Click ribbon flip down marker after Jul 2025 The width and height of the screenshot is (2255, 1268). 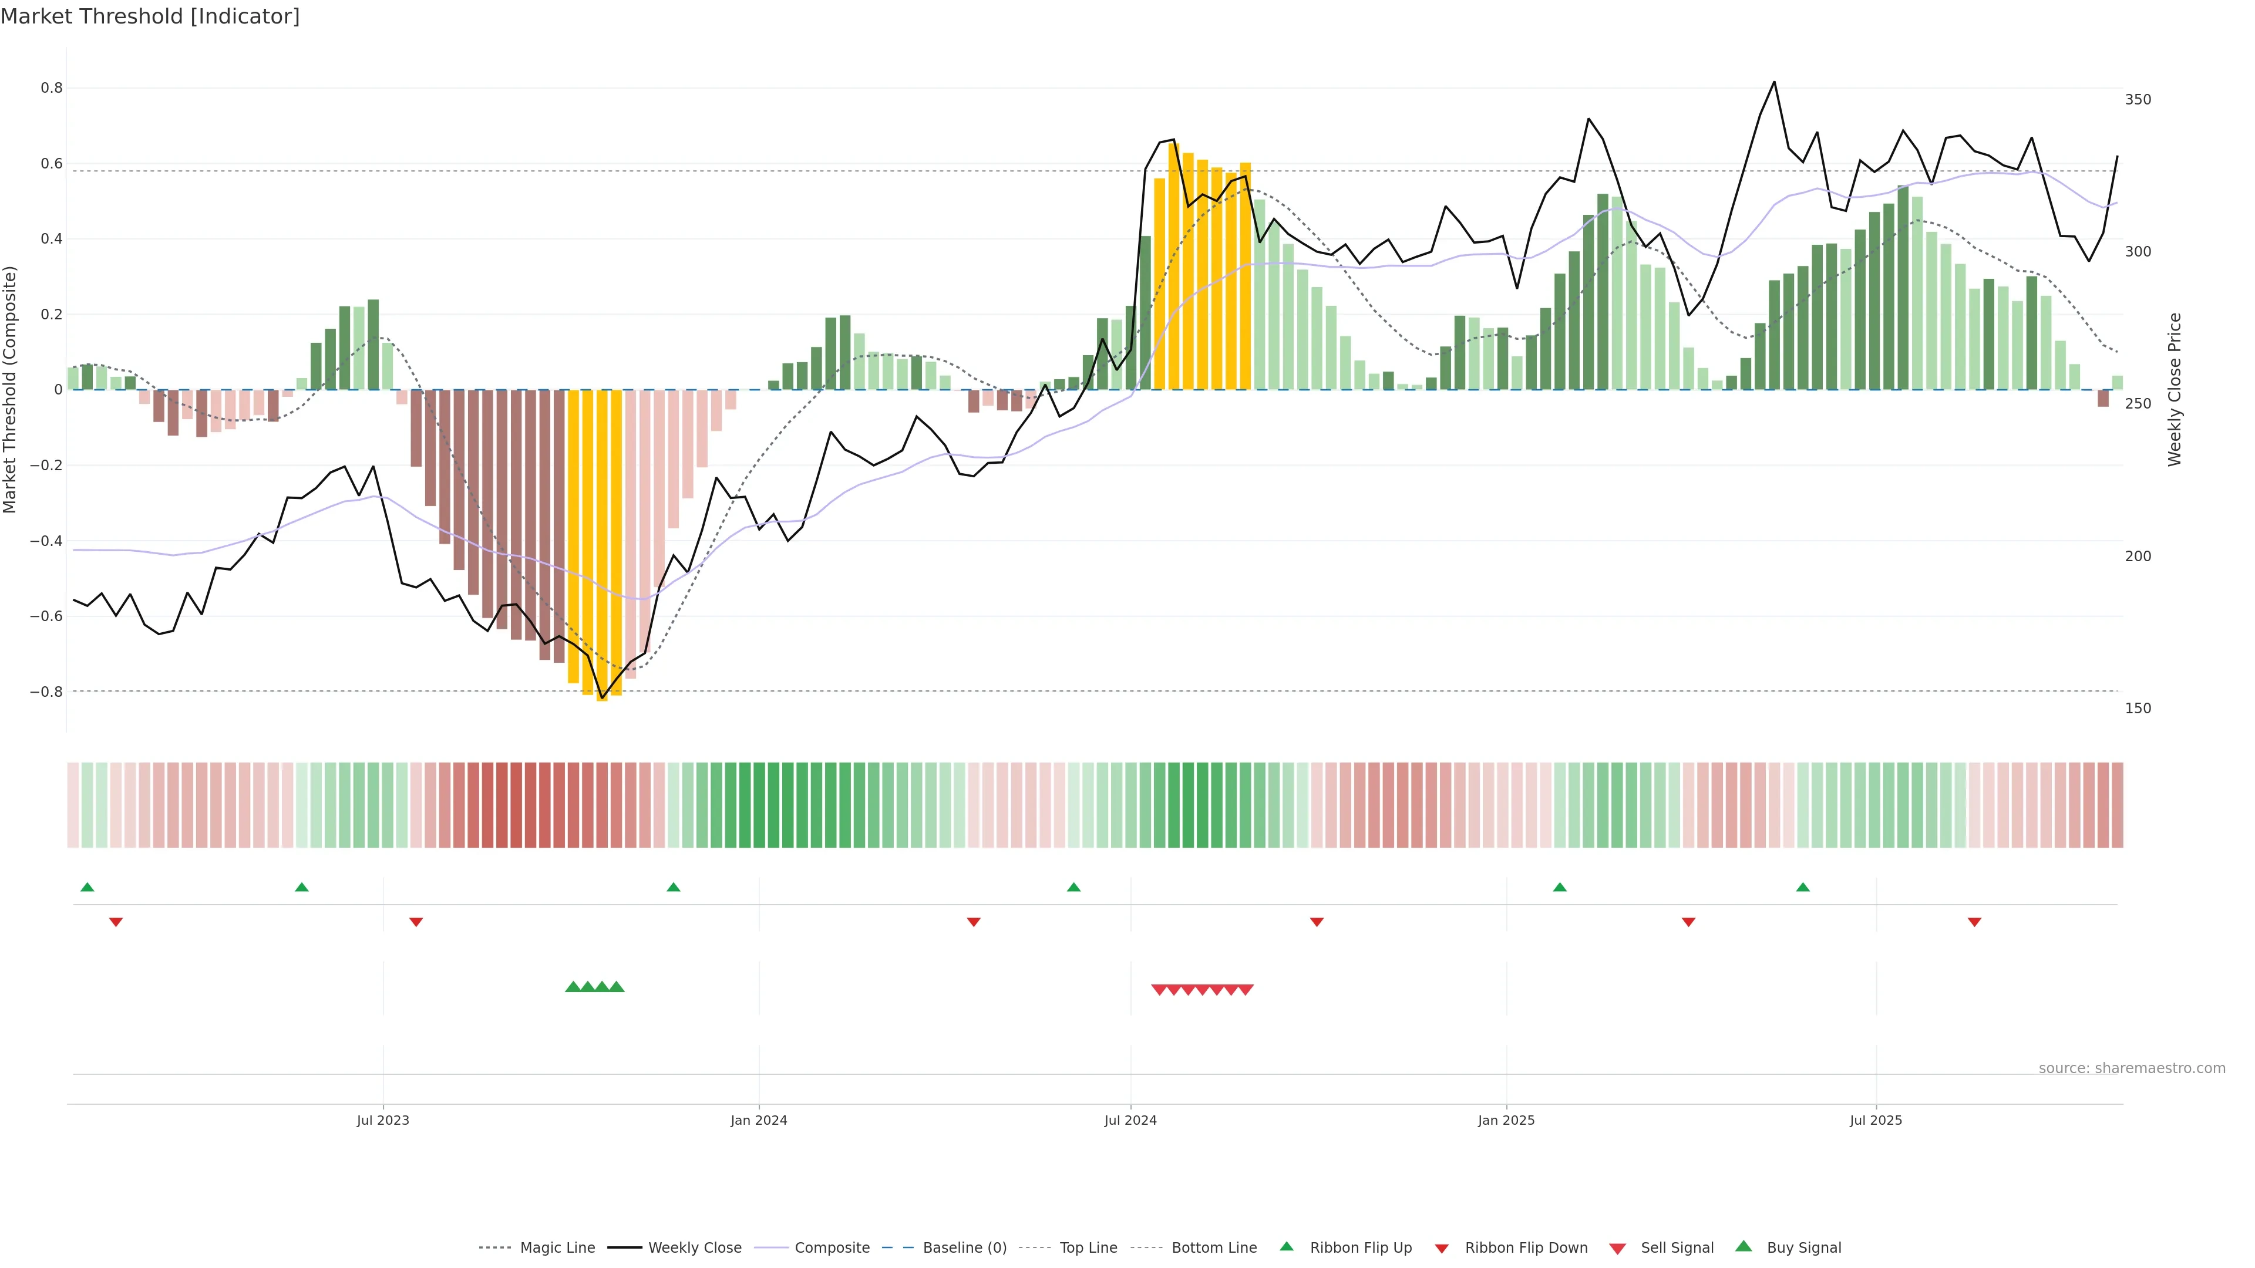(1975, 922)
